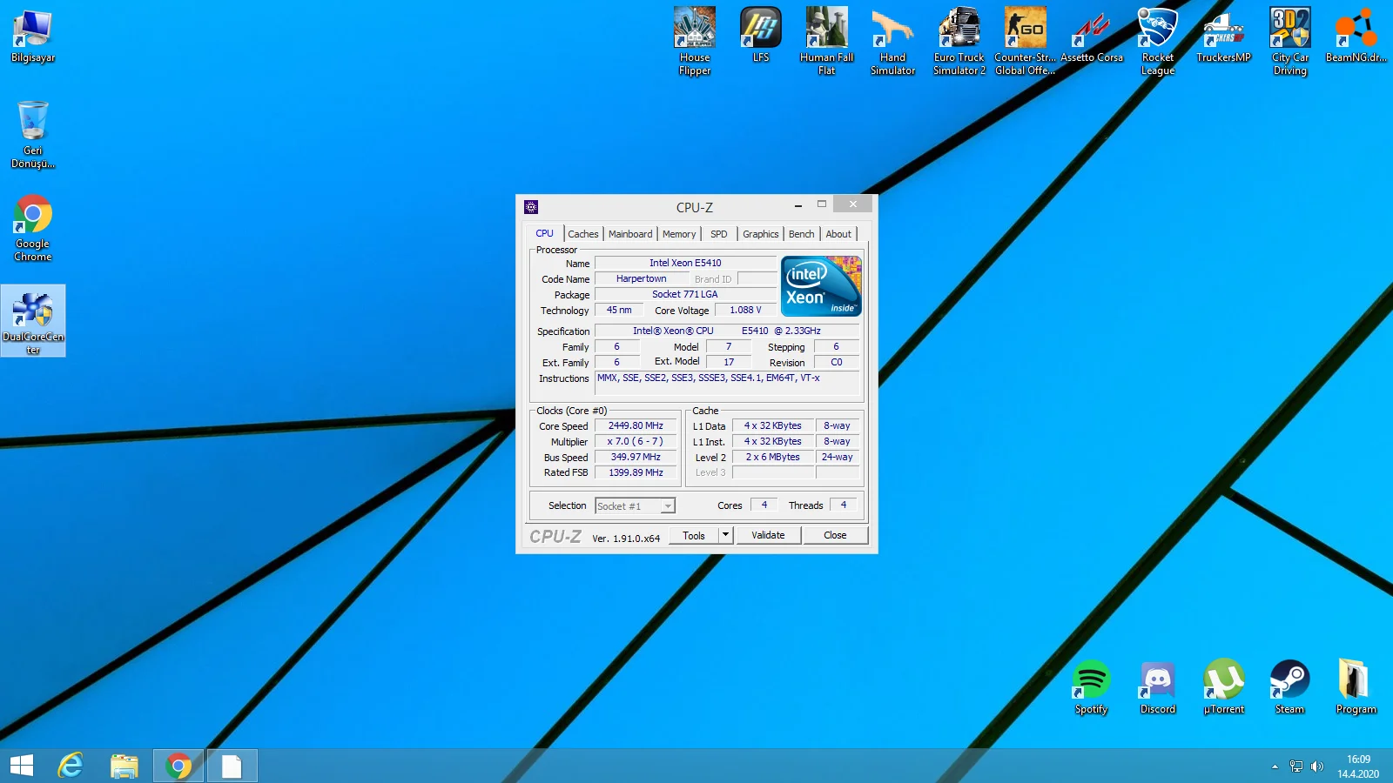This screenshot has width=1393, height=783.
Task: Click the BeamNG.drive desktop icon
Action: [1356, 30]
